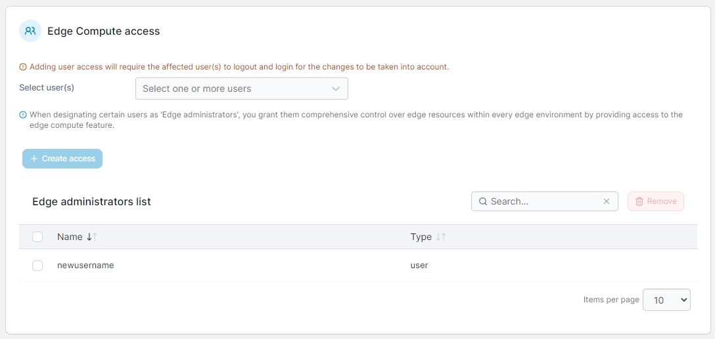Click the Type column header
The width and height of the screenshot is (715, 339).
click(421, 237)
